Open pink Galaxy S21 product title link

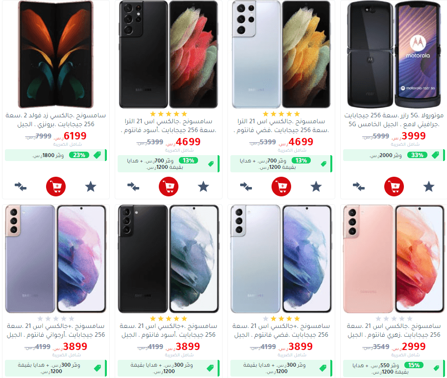[x=394, y=330]
